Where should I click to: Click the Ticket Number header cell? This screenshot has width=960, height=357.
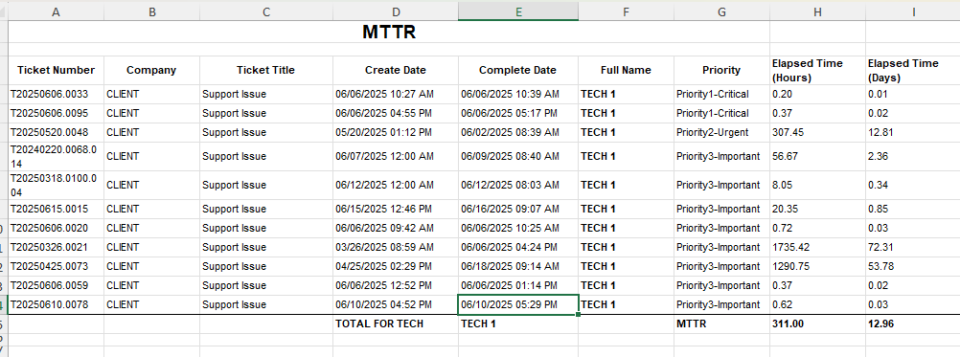(56, 70)
